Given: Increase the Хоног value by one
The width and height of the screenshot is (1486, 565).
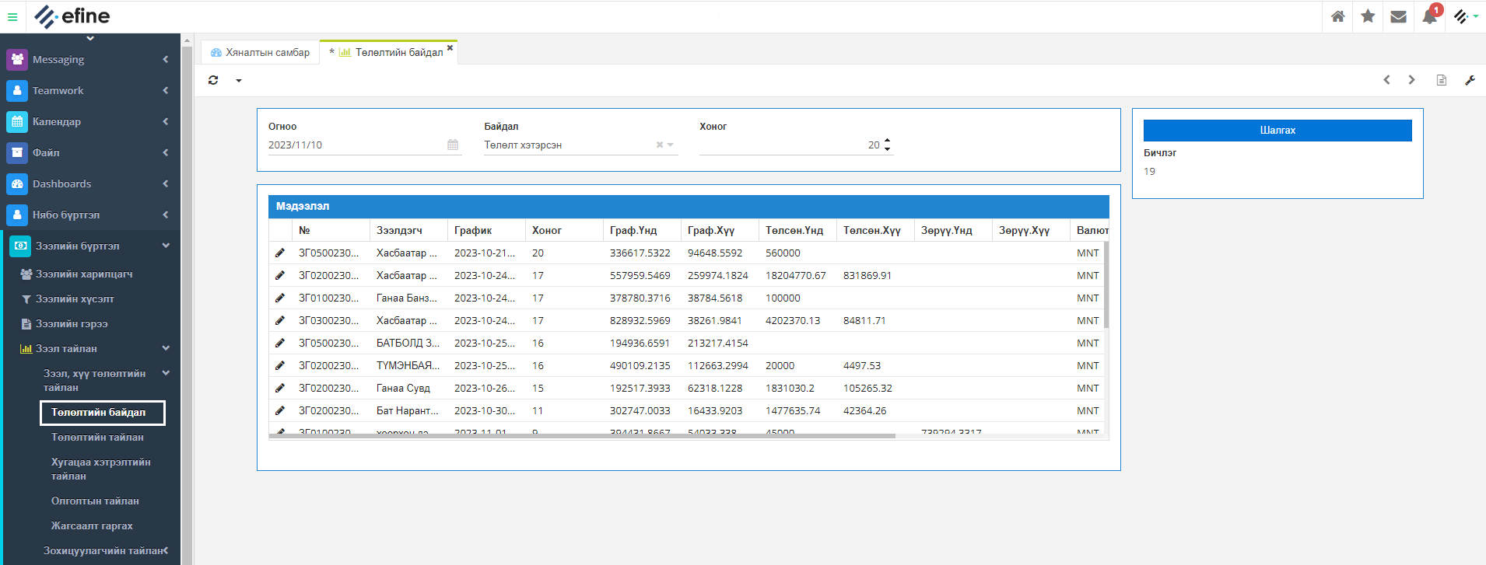Looking at the screenshot, I should pyautogui.click(x=888, y=141).
